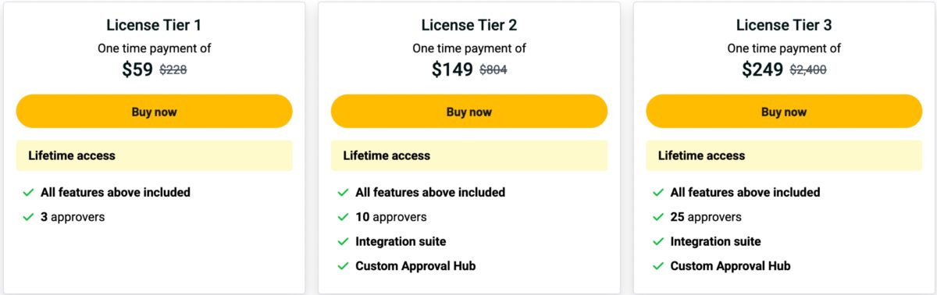Click checkmark beside 25 approvers
The height and width of the screenshot is (295, 937).
[657, 217]
